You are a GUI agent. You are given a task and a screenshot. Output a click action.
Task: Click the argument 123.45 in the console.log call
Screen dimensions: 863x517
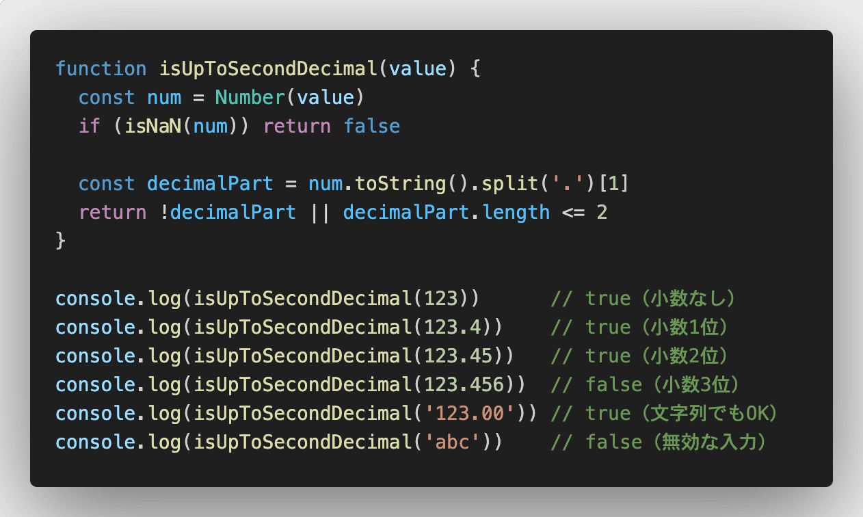[x=457, y=356]
